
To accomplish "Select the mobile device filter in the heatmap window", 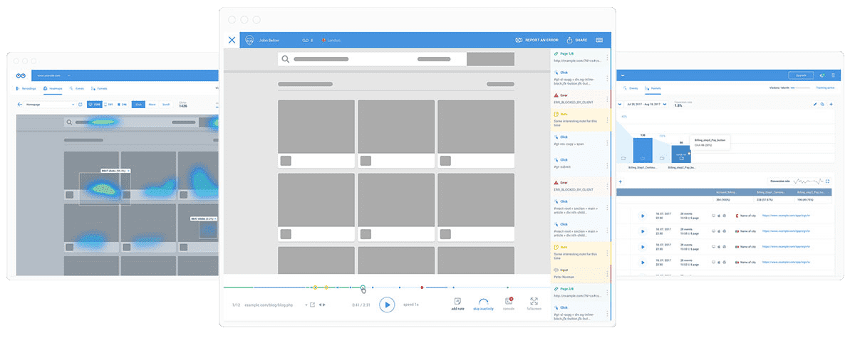I will click(x=122, y=105).
